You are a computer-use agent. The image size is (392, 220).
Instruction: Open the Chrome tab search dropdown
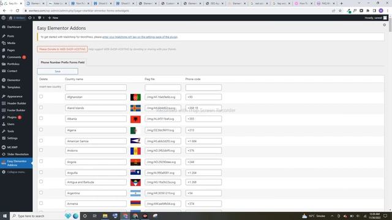pos(359,3)
